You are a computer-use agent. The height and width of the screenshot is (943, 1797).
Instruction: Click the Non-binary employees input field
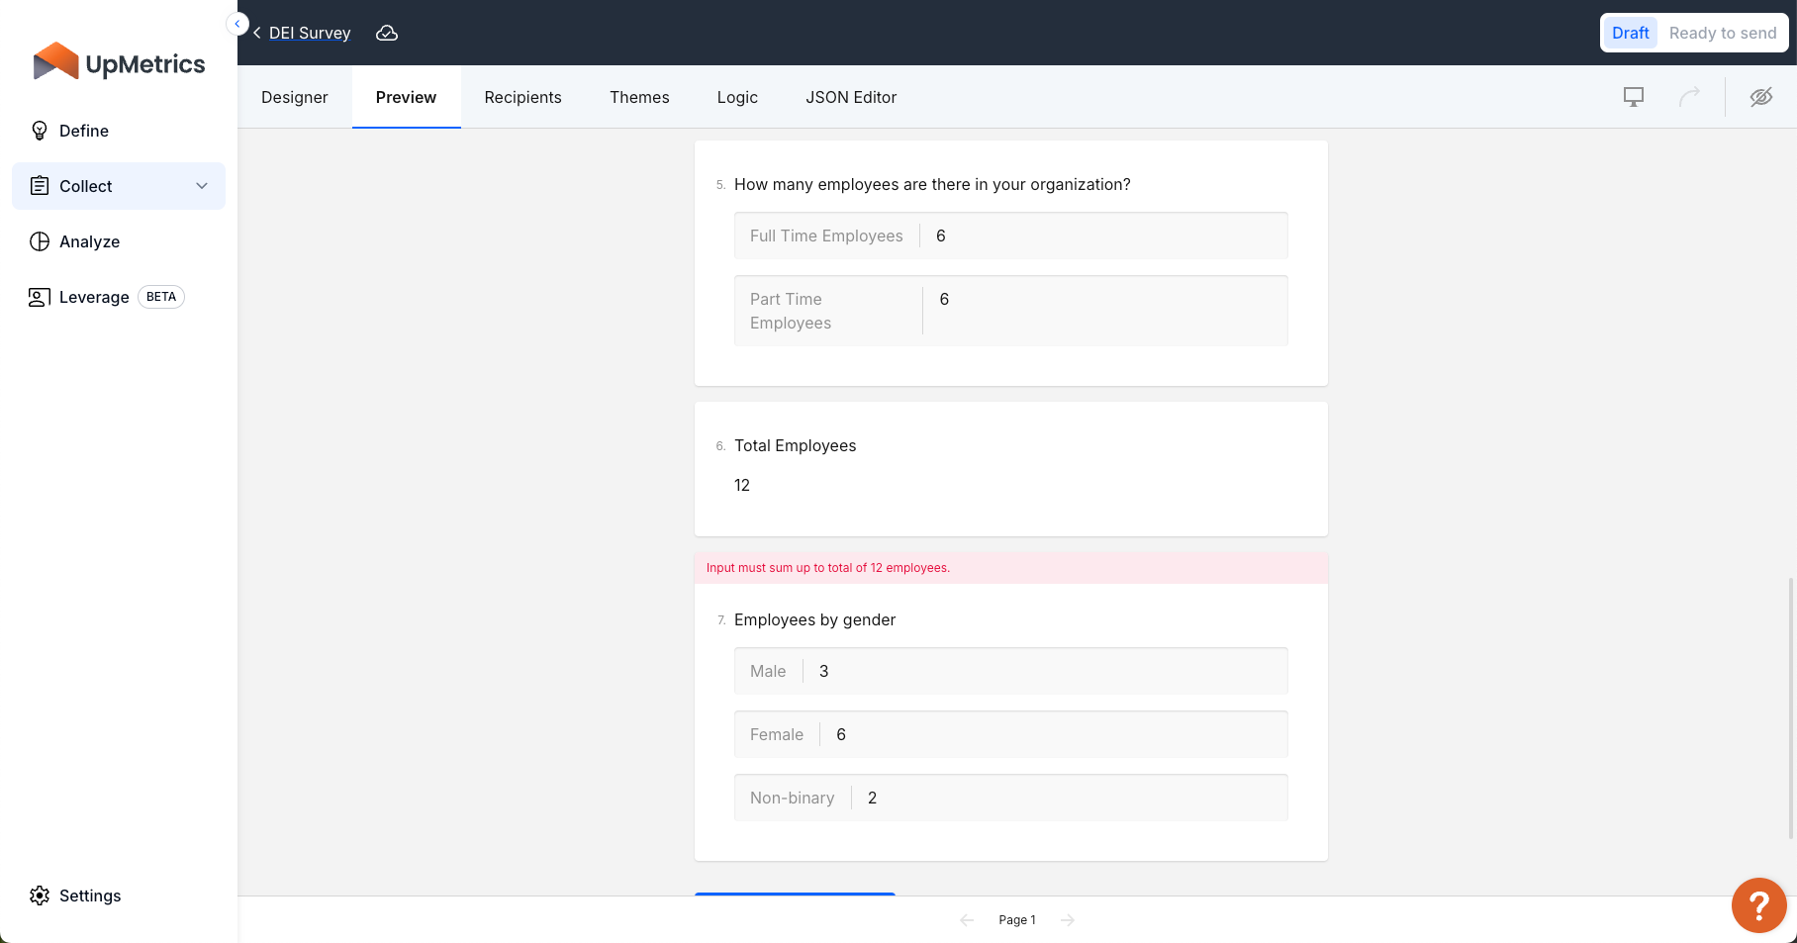(x=1069, y=798)
